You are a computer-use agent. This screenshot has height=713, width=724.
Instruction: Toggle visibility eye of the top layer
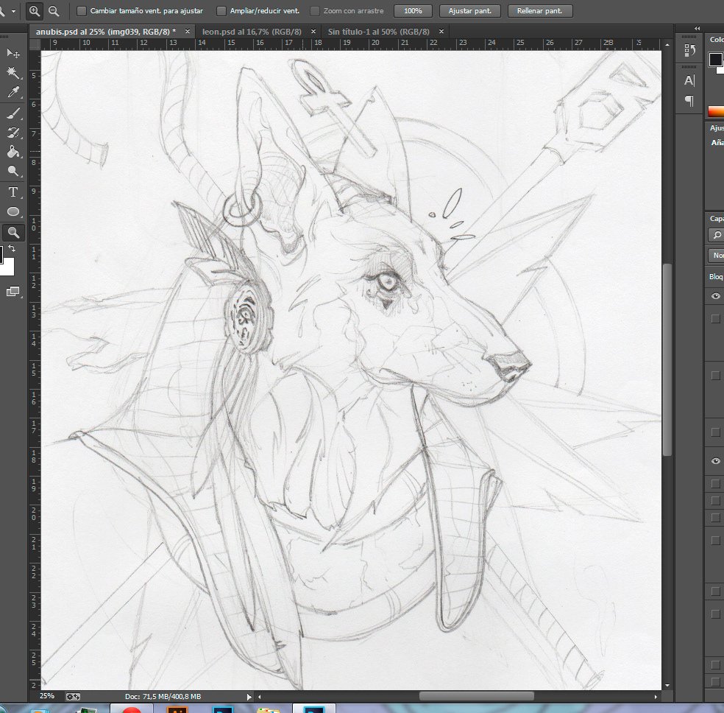click(x=715, y=295)
